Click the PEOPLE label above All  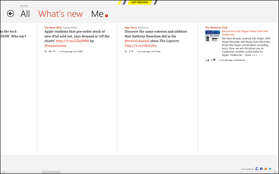[x=24, y=6]
